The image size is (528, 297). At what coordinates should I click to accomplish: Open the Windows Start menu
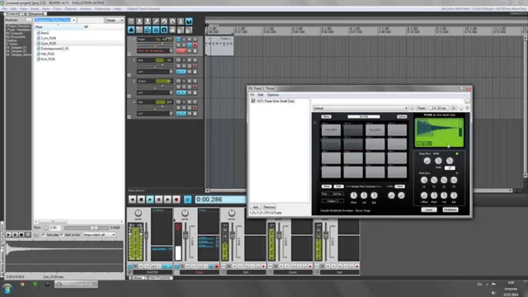point(7,289)
